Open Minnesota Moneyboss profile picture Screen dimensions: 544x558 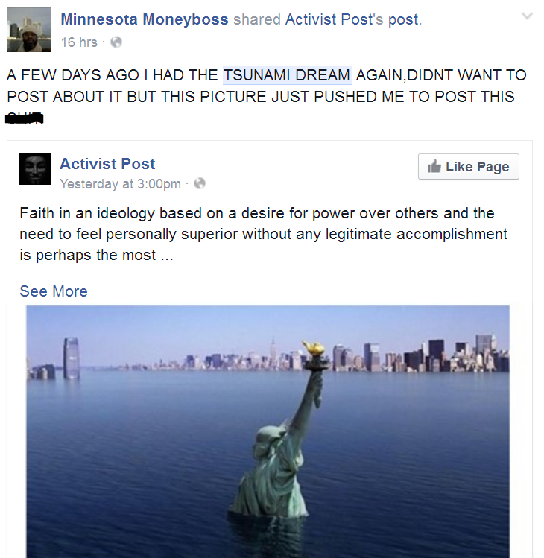click(29, 30)
